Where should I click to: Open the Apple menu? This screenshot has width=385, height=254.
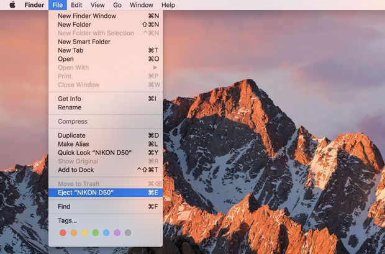coord(12,5)
